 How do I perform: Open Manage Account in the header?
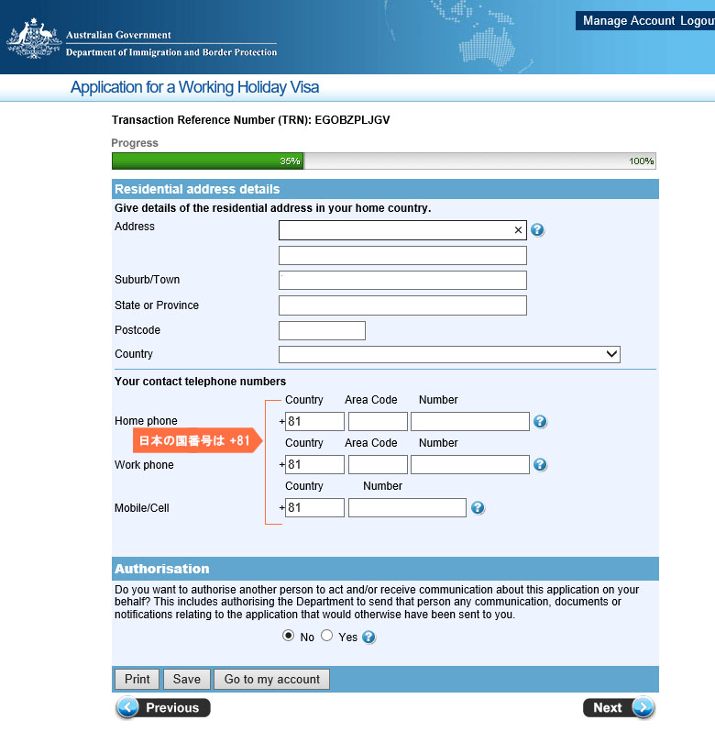(629, 21)
